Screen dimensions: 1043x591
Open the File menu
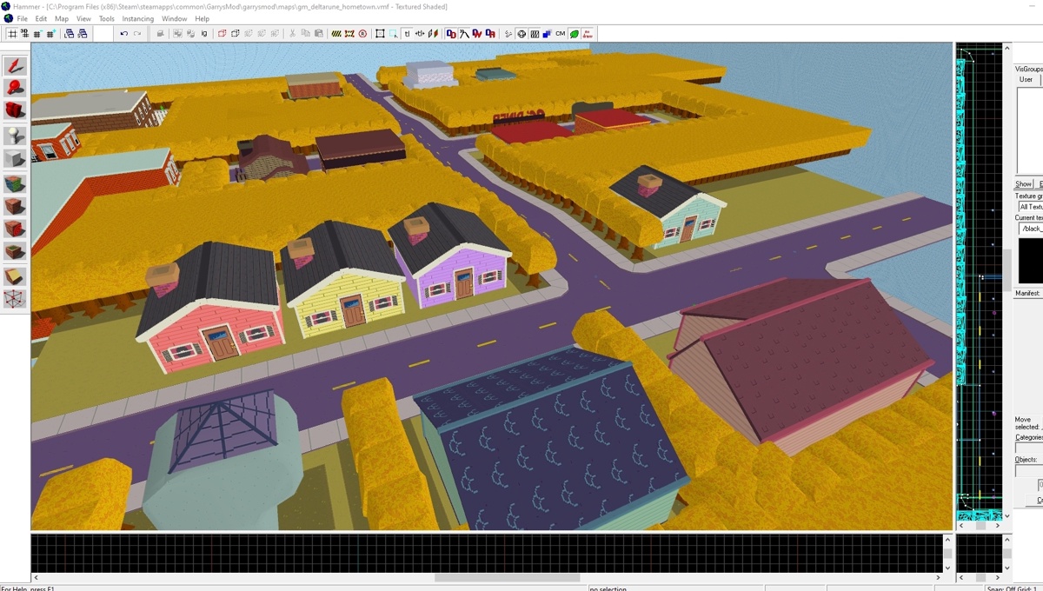point(22,18)
